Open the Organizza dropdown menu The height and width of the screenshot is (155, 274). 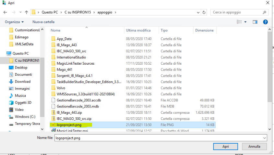[14, 22]
